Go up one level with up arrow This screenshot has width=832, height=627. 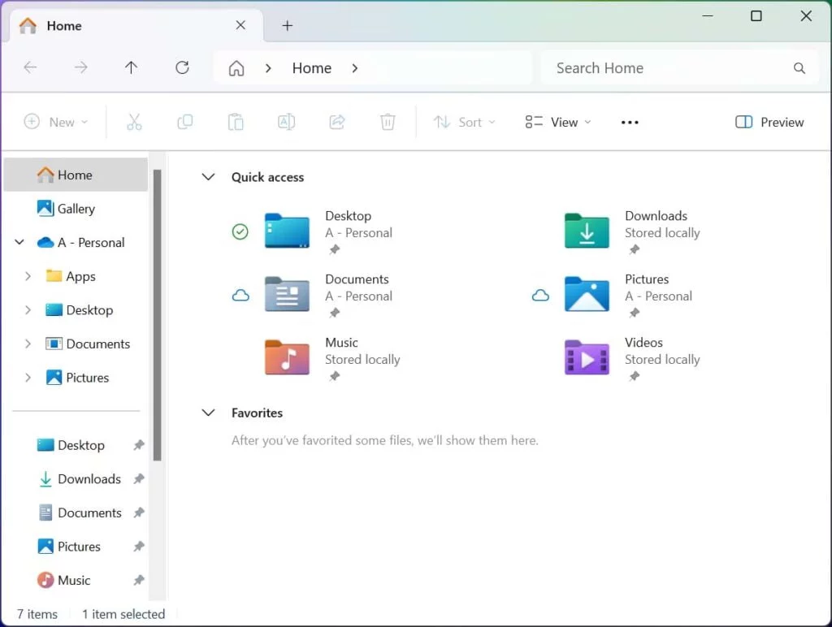coord(131,67)
